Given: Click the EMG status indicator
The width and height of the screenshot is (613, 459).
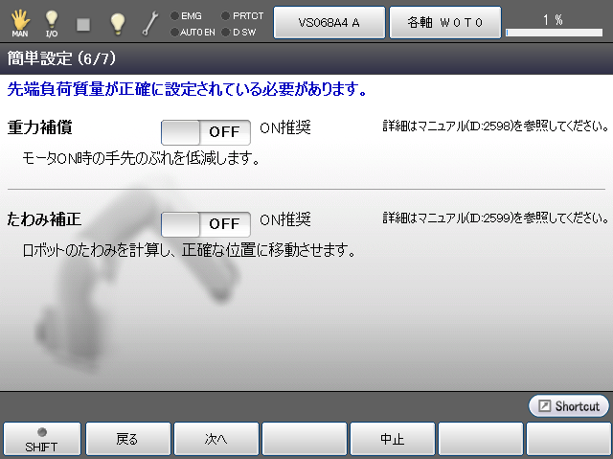Looking at the screenshot, I should (x=187, y=15).
